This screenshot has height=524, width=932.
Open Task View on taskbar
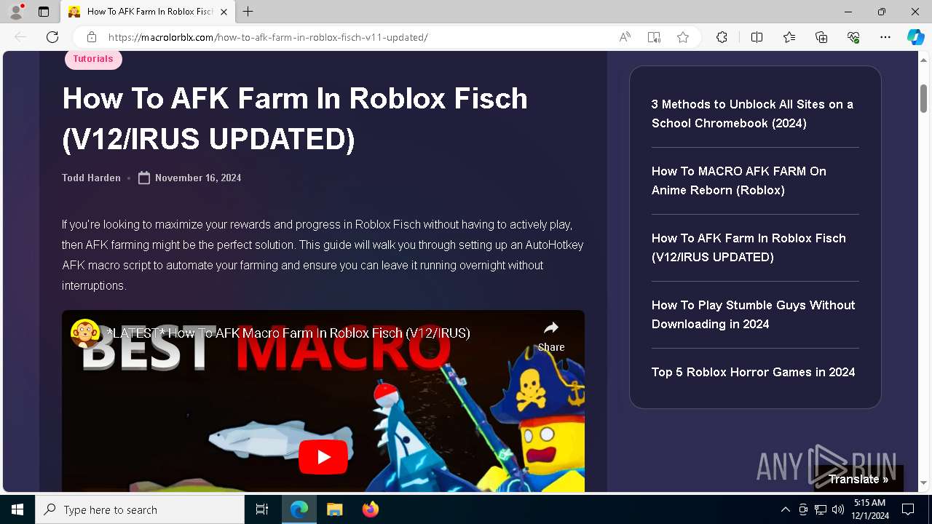tap(262, 509)
